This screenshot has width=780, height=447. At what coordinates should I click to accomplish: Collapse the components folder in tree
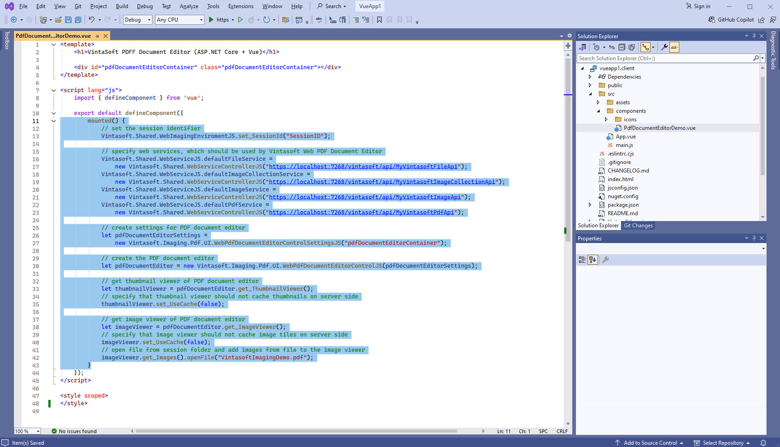coord(598,111)
